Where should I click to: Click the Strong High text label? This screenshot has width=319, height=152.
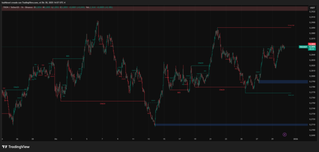[x=291, y=26]
